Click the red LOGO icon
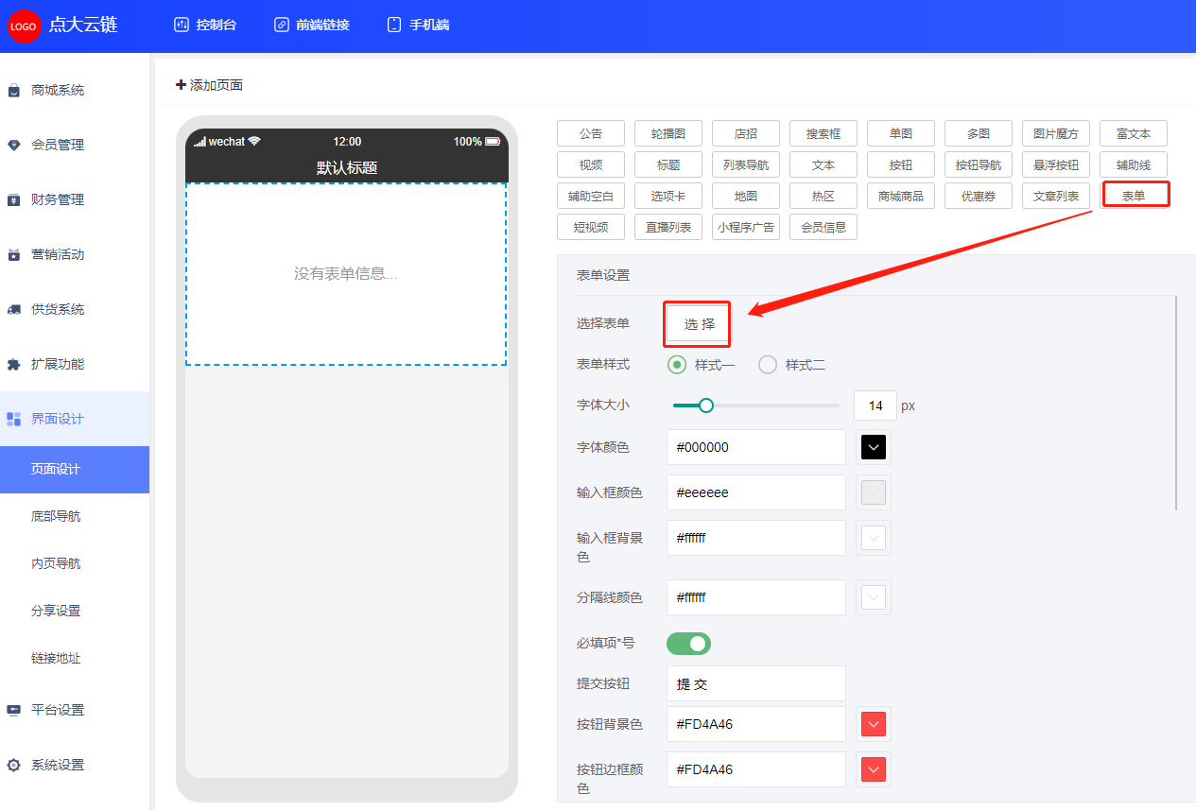The height and width of the screenshot is (811, 1196). tap(24, 26)
